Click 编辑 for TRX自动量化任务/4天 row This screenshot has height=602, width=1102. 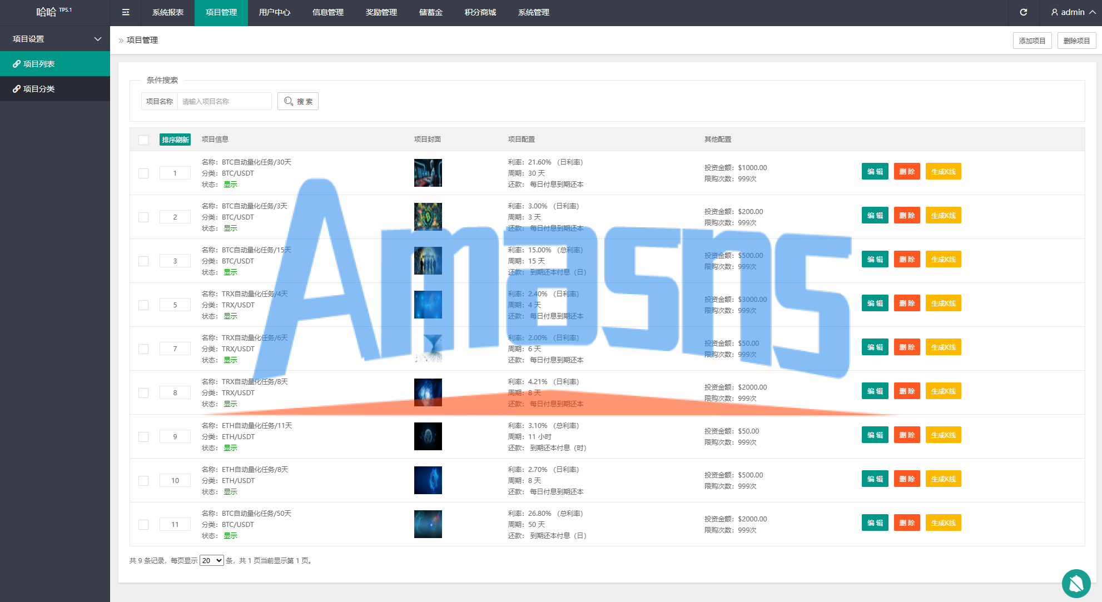click(x=875, y=304)
